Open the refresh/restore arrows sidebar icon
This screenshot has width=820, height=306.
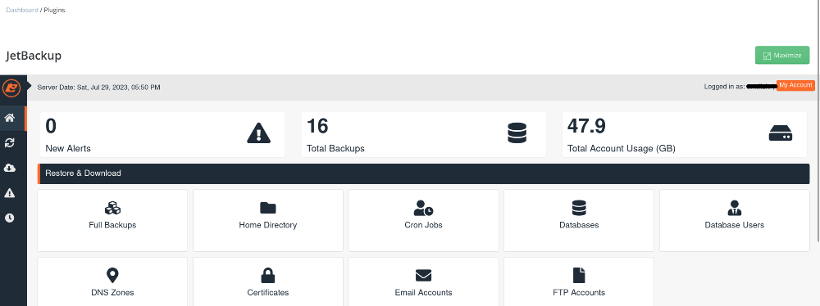coord(9,142)
